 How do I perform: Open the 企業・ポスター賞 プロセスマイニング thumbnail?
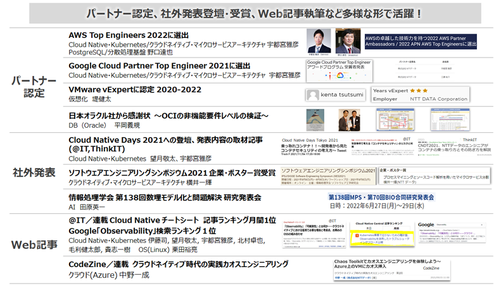[x=434, y=175]
